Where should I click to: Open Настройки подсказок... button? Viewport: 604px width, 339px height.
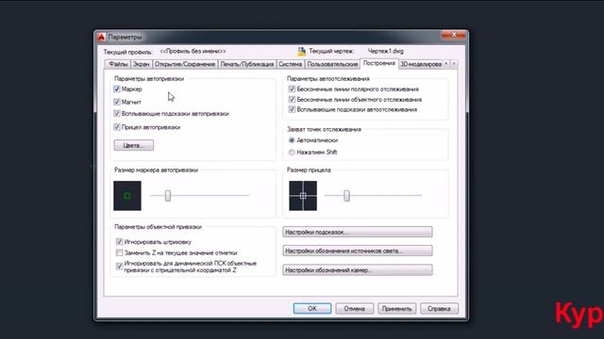tap(358, 233)
